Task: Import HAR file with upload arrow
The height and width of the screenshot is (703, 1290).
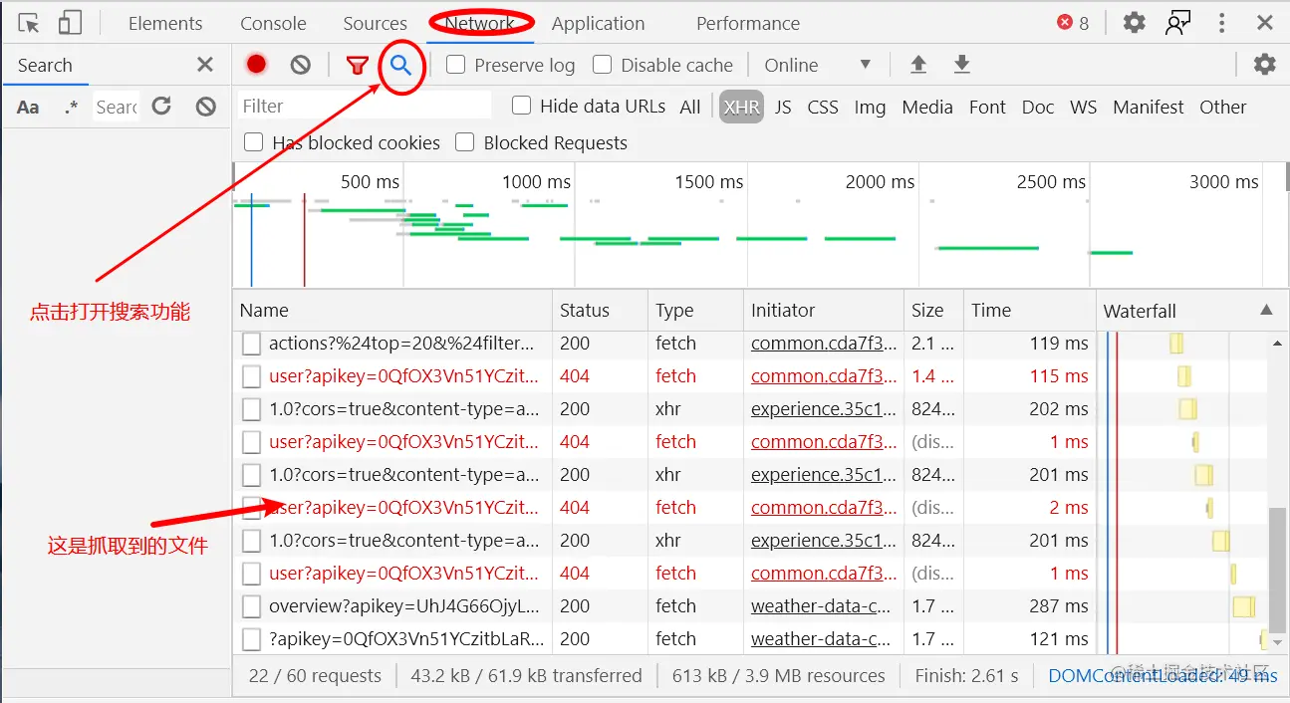Action: (x=918, y=65)
